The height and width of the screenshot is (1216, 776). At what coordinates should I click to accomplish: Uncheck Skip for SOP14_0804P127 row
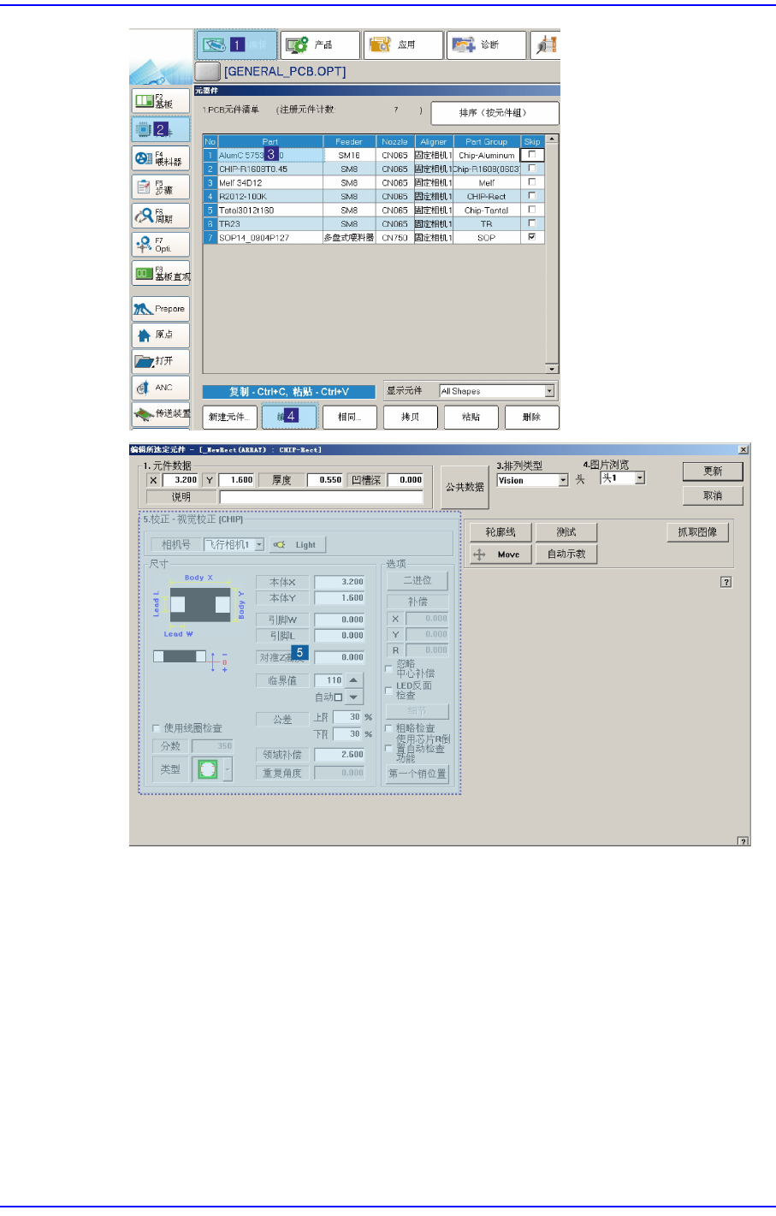[x=532, y=237]
